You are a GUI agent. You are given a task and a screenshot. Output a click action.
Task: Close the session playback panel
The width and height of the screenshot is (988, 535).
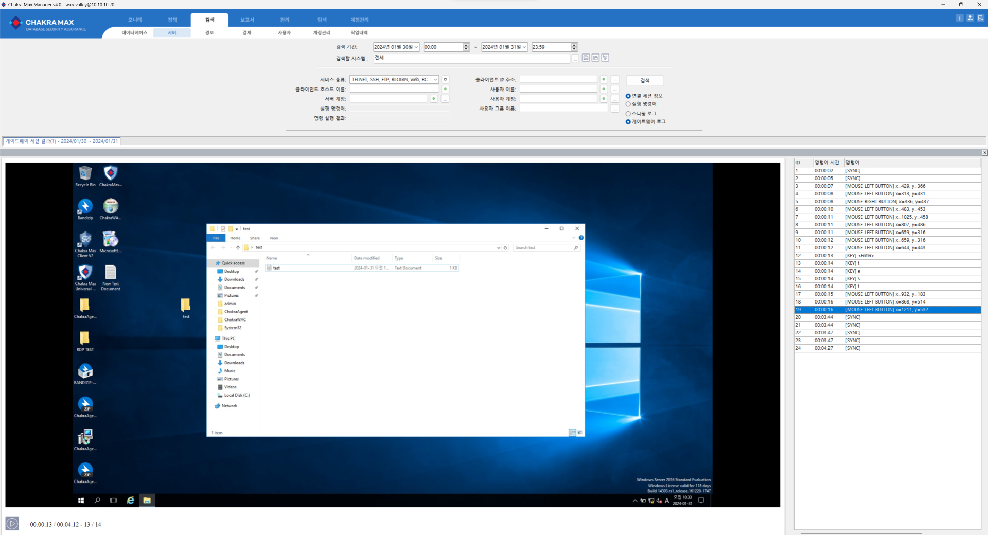point(984,153)
